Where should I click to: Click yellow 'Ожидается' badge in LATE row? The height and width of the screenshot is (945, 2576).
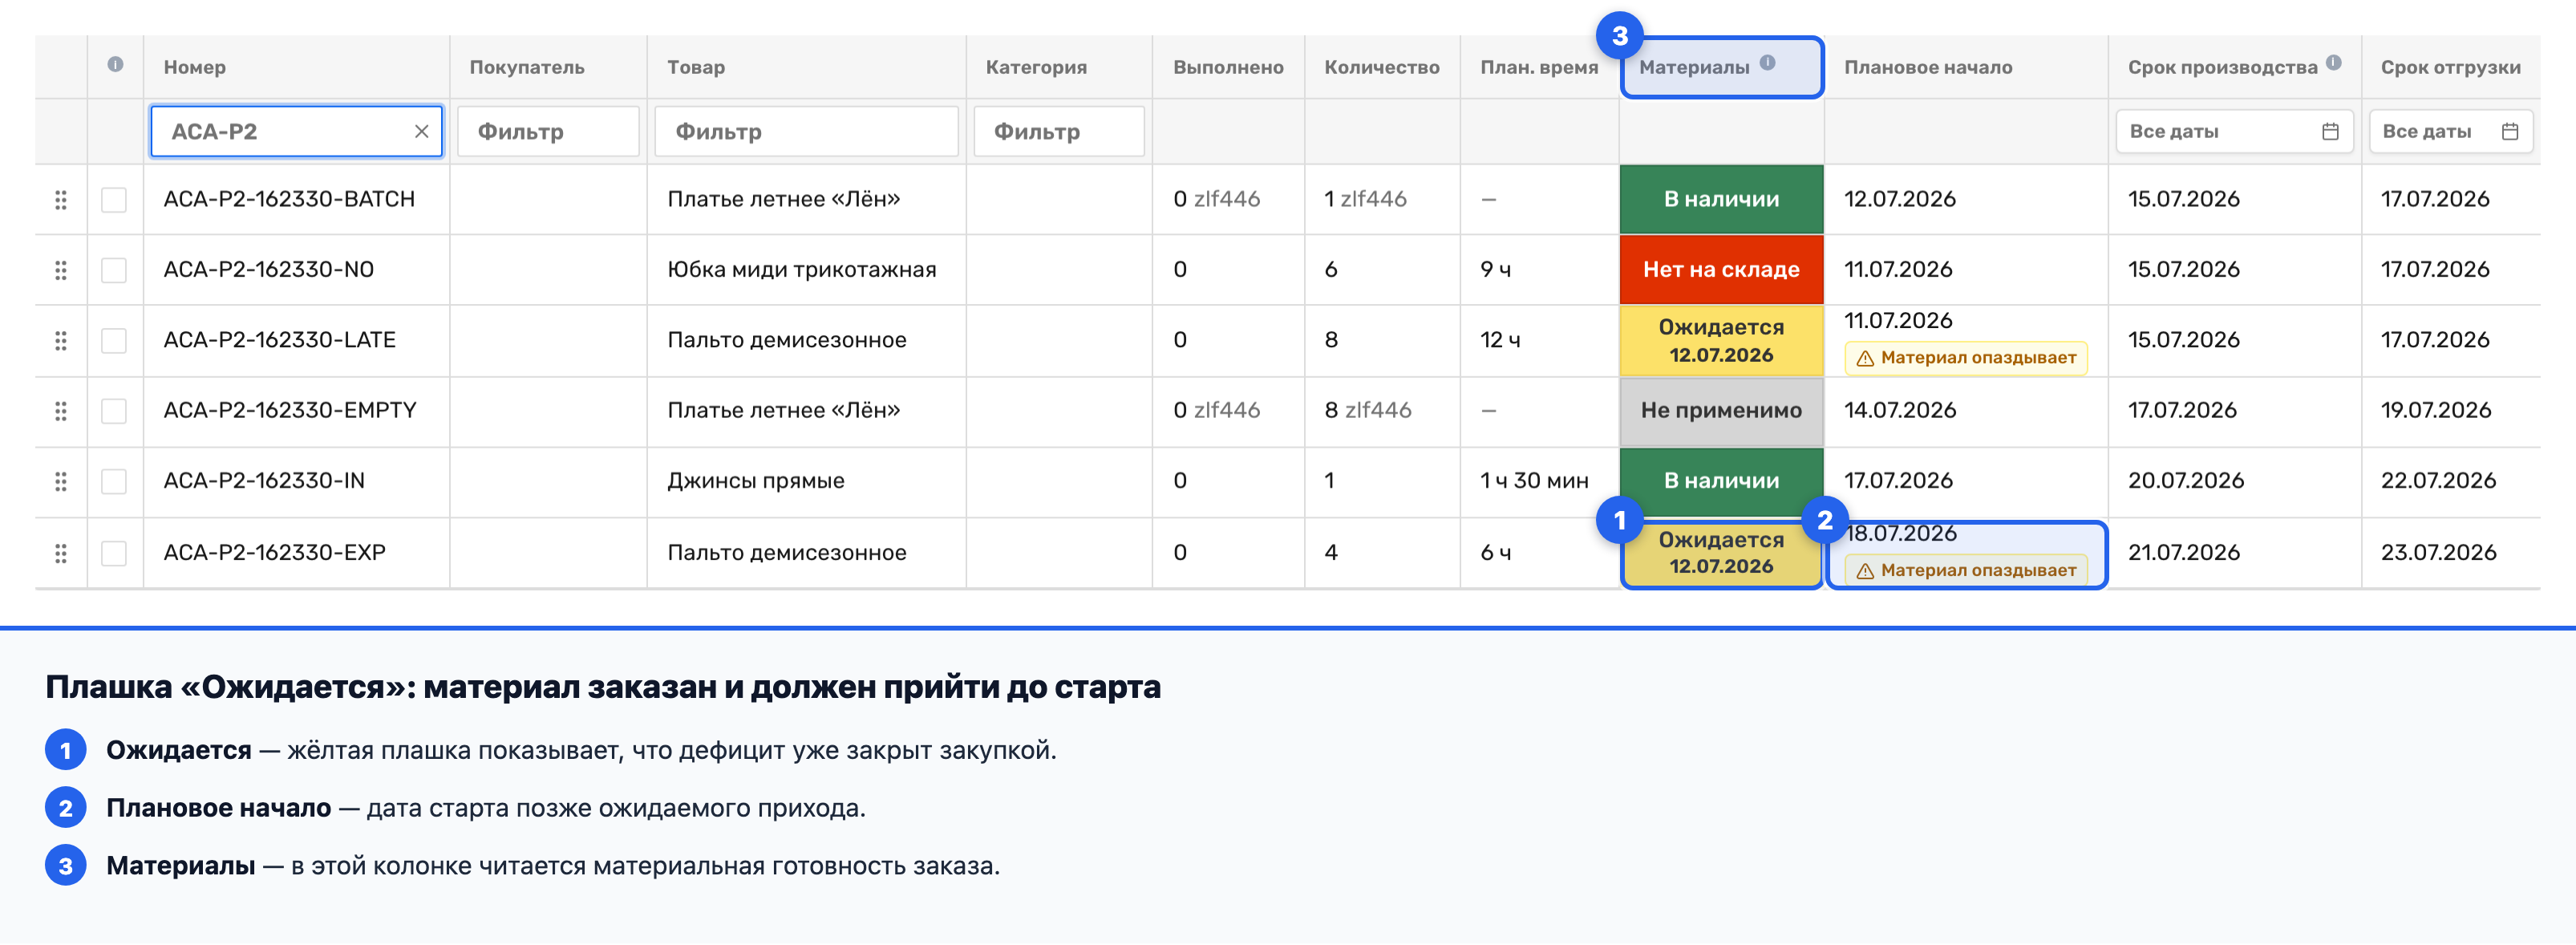coord(1721,341)
